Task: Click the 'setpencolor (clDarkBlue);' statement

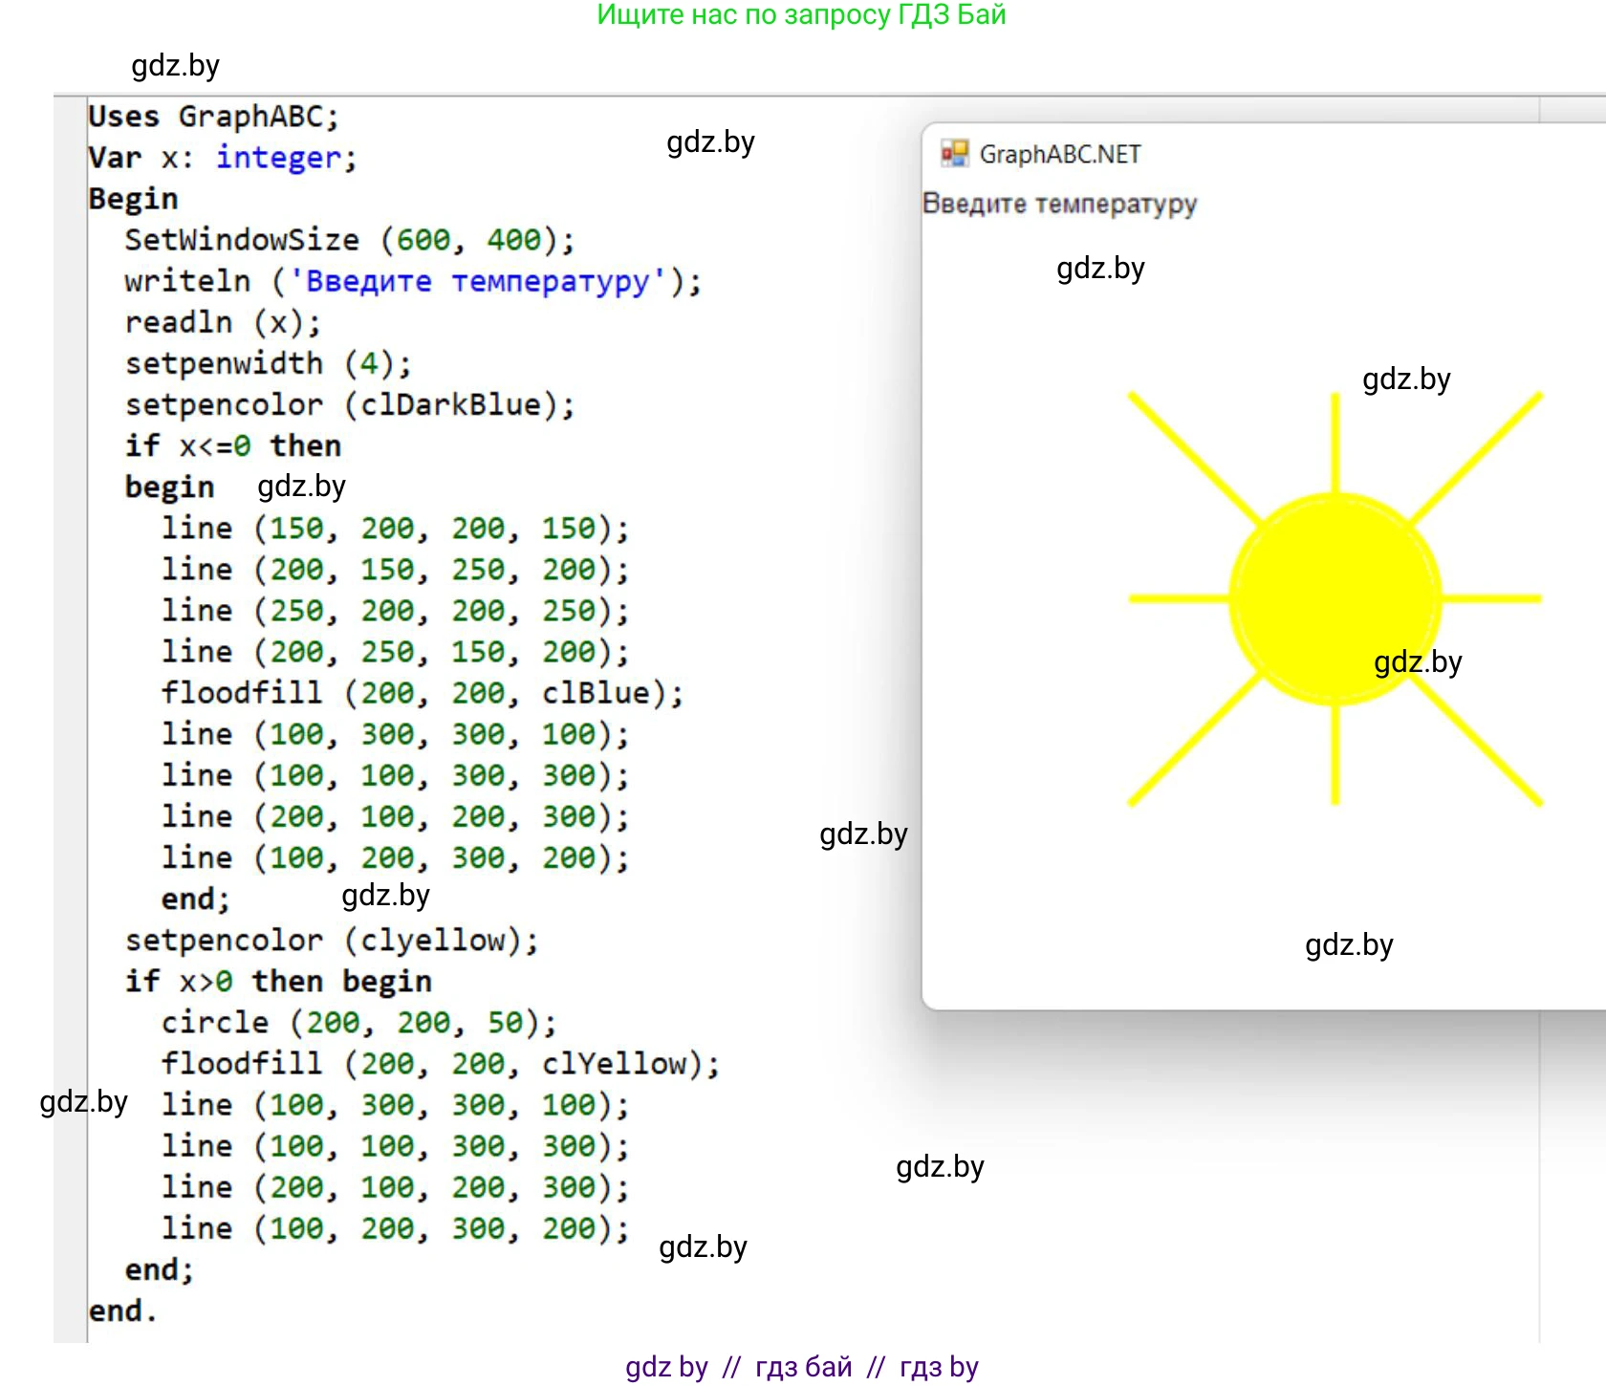Action: pyautogui.click(x=350, y=404)
